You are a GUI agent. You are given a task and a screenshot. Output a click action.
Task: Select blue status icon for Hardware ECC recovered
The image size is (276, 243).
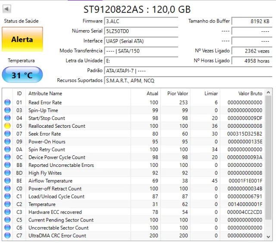[7, 212]
